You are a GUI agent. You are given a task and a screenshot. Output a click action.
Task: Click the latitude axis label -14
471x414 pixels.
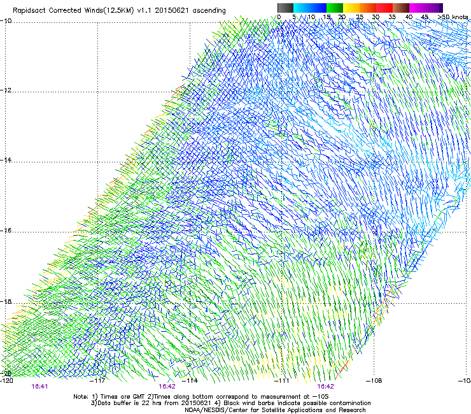pyautogui.click(x=6, y=160)
